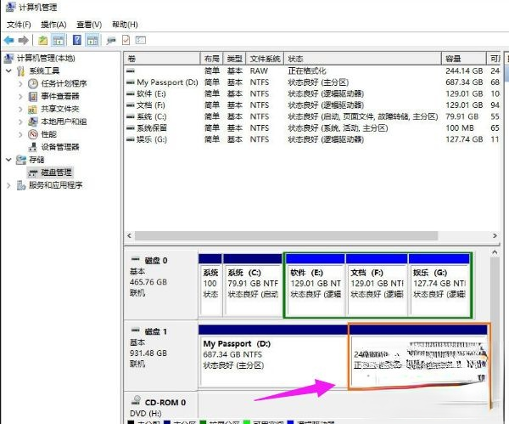Select the 共享文件夹 tree item
The image size is (509, 424).
pyautogui.click(x=54, y=109)
